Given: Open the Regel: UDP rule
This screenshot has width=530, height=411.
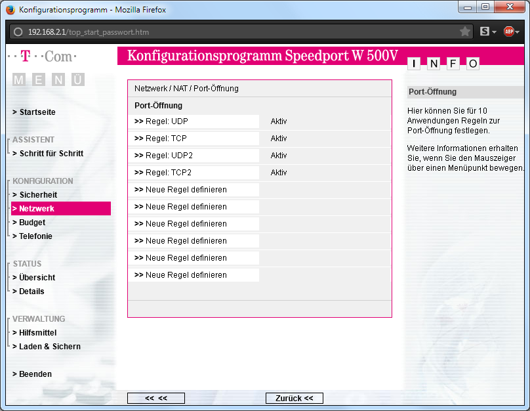Looking at the screenshot, I should pyautogui.click(x=194, y=121).
